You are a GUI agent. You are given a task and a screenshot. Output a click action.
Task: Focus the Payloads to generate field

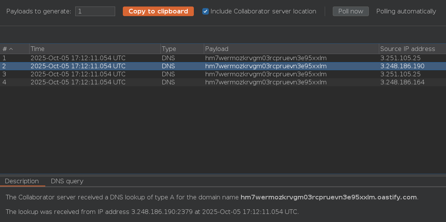[x=95, y=12]
